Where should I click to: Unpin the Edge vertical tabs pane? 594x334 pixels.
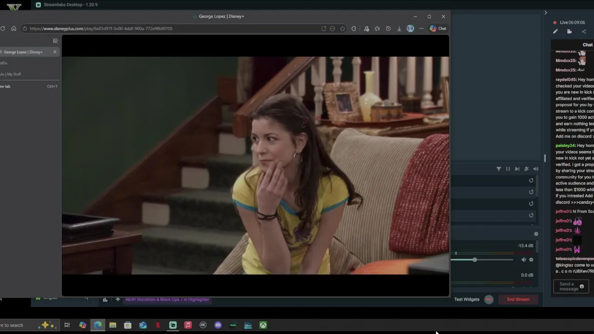point(55,41)
